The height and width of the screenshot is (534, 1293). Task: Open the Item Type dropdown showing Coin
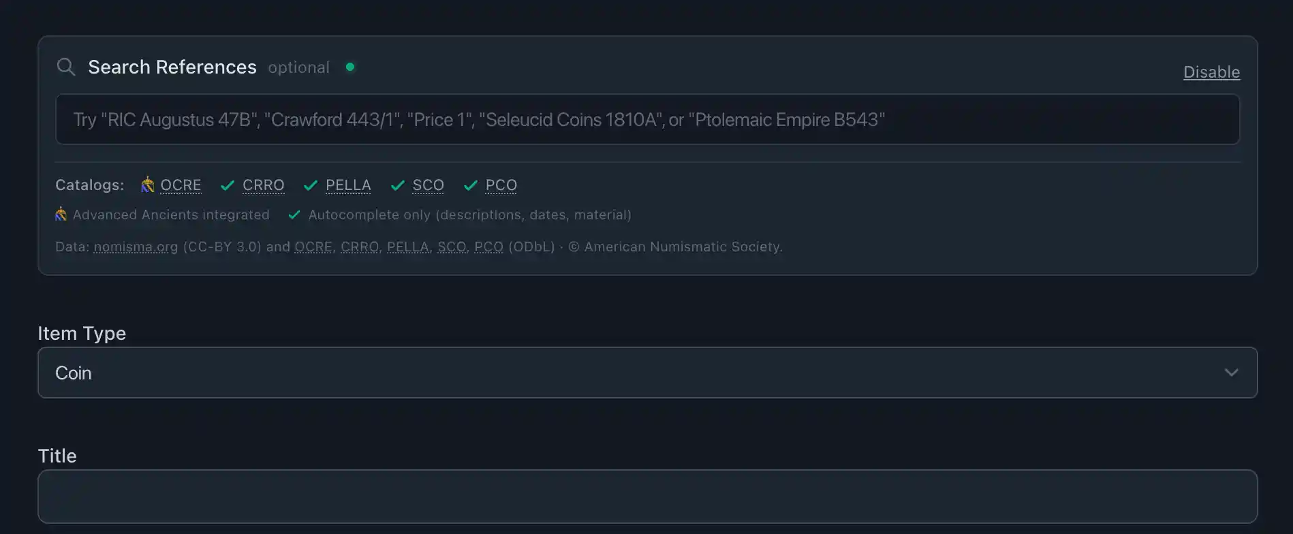(x=647, y=373)
